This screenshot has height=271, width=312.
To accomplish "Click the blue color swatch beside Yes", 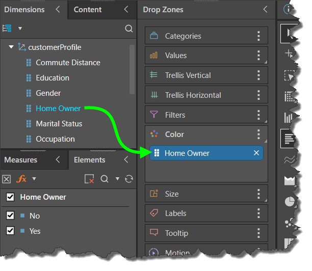I will 22,231.
